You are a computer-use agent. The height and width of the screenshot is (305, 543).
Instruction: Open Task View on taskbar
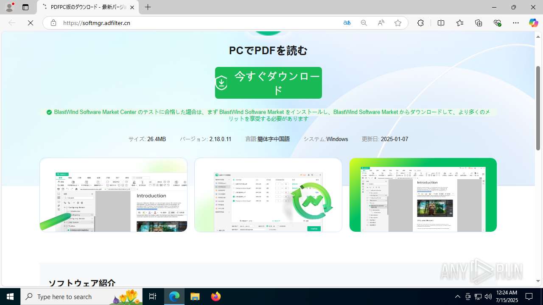153,297
